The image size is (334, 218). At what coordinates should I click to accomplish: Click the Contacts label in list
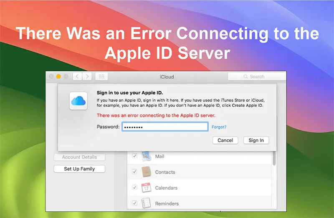coord(165,172)
